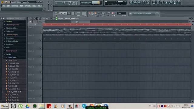The width and height of the screenshot is (194, 109).
Task: Open the mixer shortcut icon
Action: pyautogui.click(x=148, y=3)
